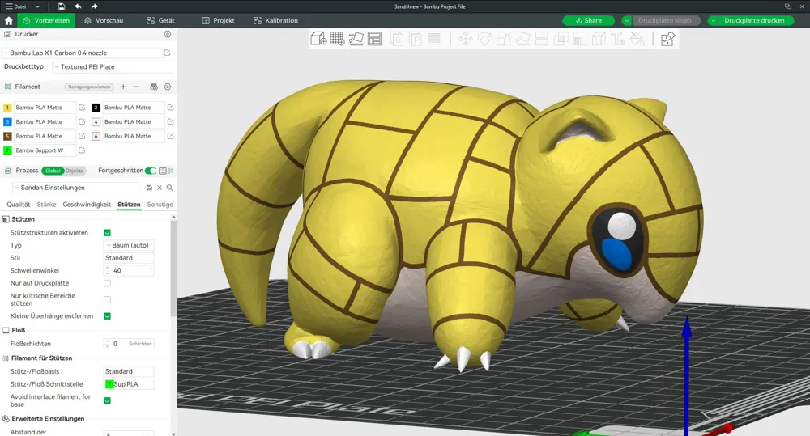Open the Geschwindigkeit settings tab

[87, 205]
